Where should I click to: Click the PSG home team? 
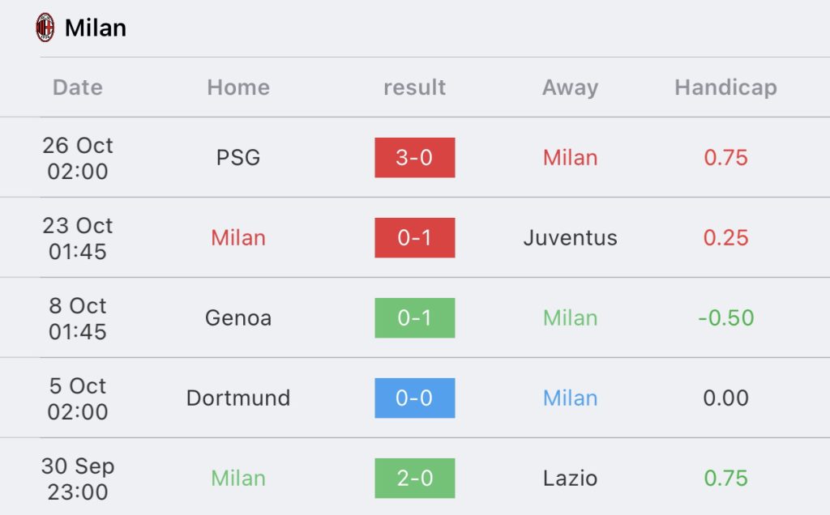point(238,158)
